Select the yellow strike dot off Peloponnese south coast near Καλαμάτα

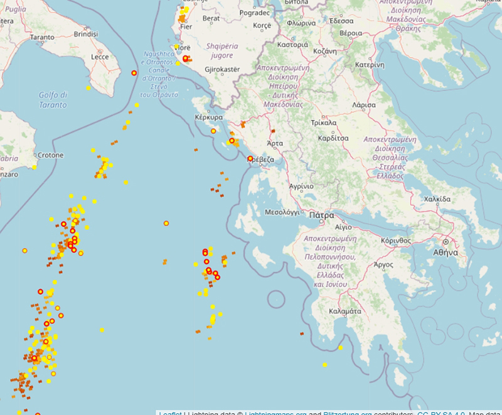point(340,348)
